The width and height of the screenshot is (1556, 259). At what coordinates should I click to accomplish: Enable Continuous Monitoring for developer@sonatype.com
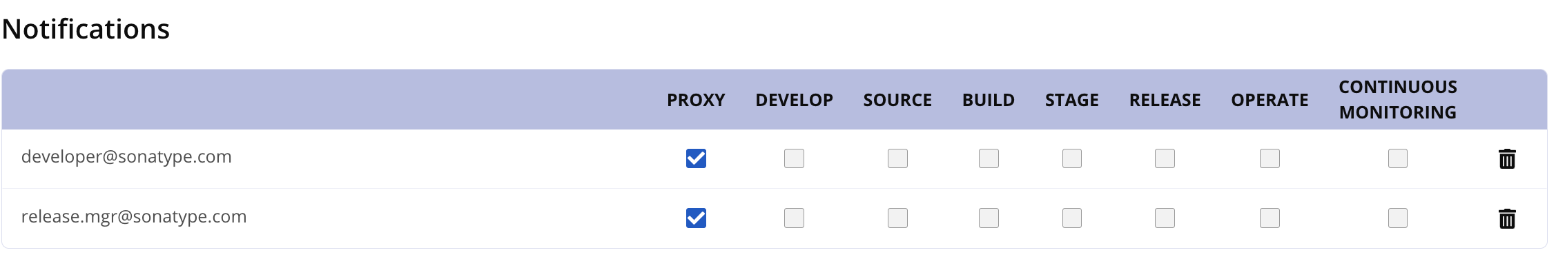tap(1398, 158)
